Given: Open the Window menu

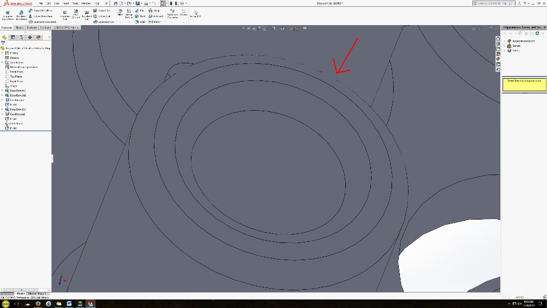Looking at the screenshot, I should coord(86,3).
